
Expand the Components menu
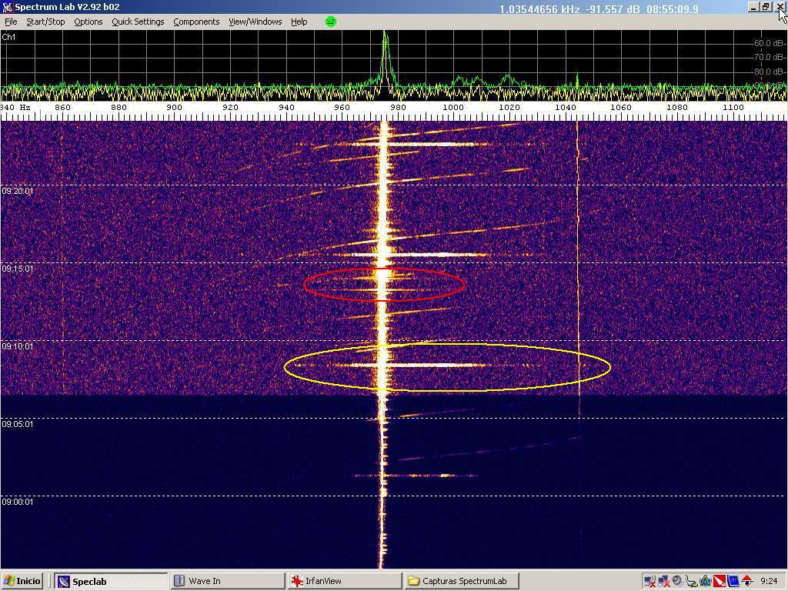pyautogui.click(x=196, y=22)
